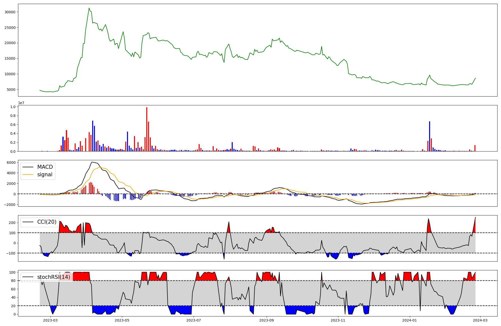501x326 pixels.
Task: Click the 4000 MACD axis label
Action: pos(11,173)
